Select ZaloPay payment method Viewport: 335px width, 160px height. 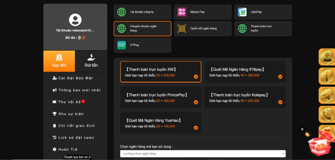coord(263,12)
